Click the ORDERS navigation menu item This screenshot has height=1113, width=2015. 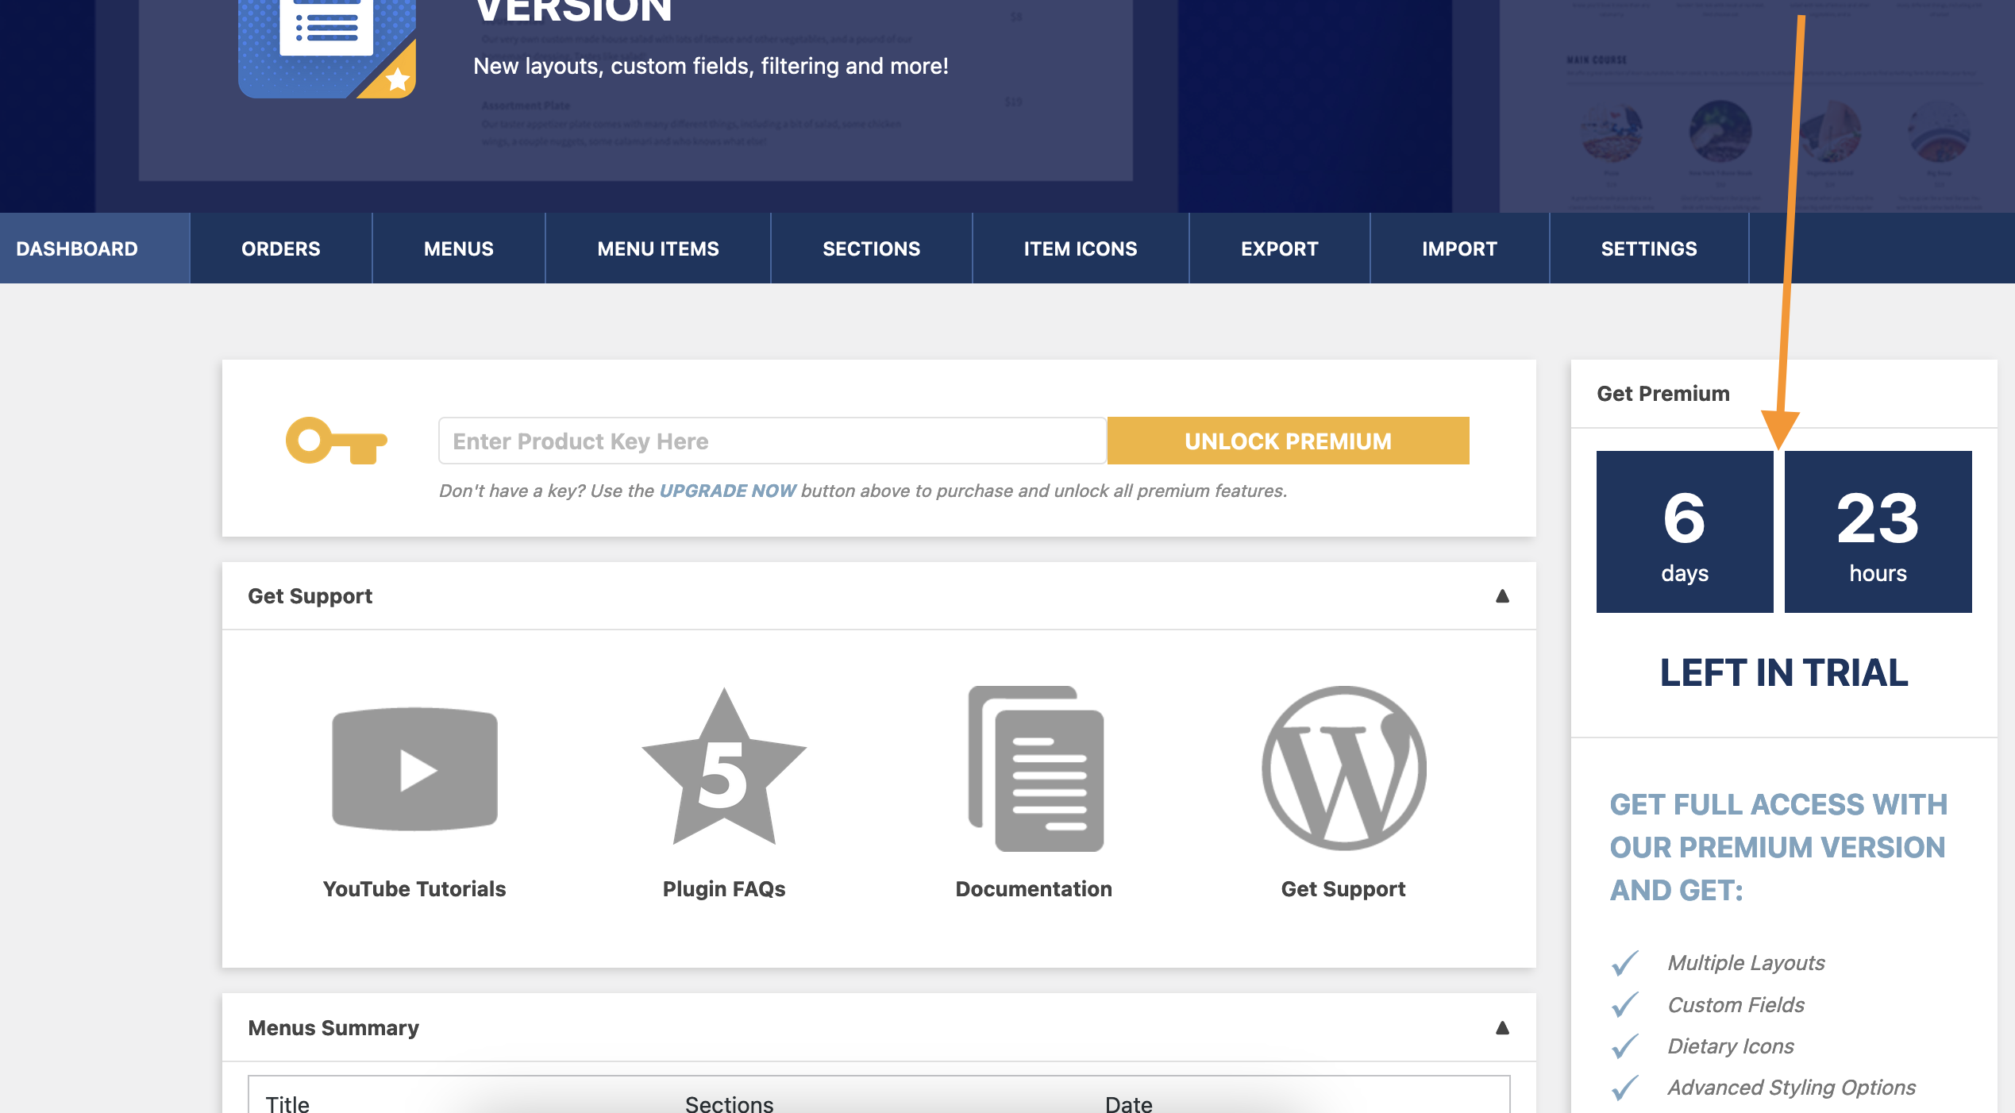pyautogui.click(x=281, y=248)
